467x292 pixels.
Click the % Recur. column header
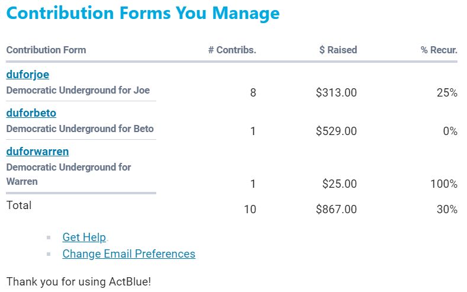point(439,50)
